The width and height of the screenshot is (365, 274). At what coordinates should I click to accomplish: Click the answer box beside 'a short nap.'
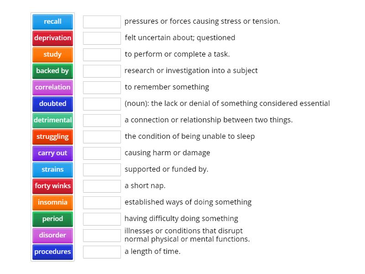pyautogui.click(x=102, y=186)
